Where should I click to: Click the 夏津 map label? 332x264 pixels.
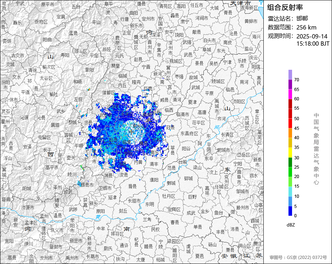click(x=192, y=103)
